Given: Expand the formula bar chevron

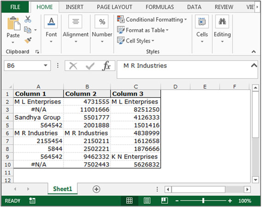Looking at the screenshot, I should pos(254,65).
